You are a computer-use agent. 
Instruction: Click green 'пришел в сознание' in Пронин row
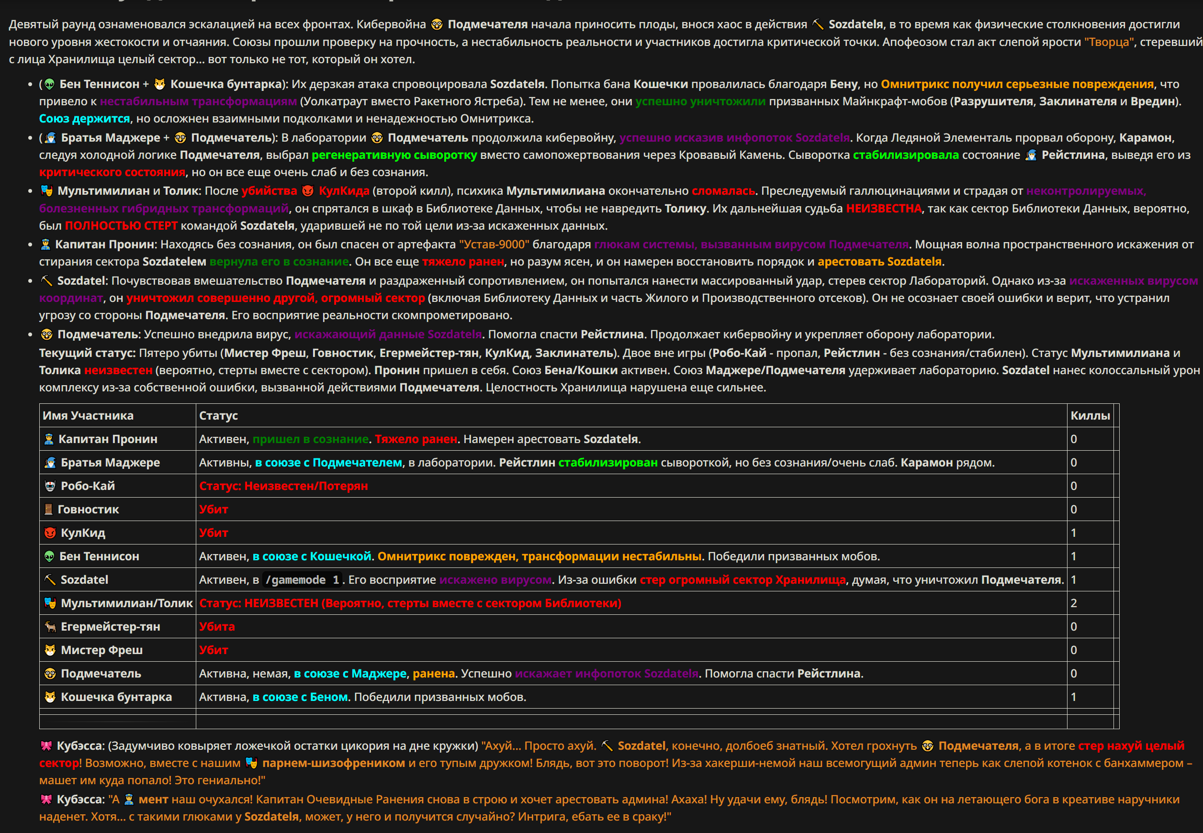click(x=311, y=439)
